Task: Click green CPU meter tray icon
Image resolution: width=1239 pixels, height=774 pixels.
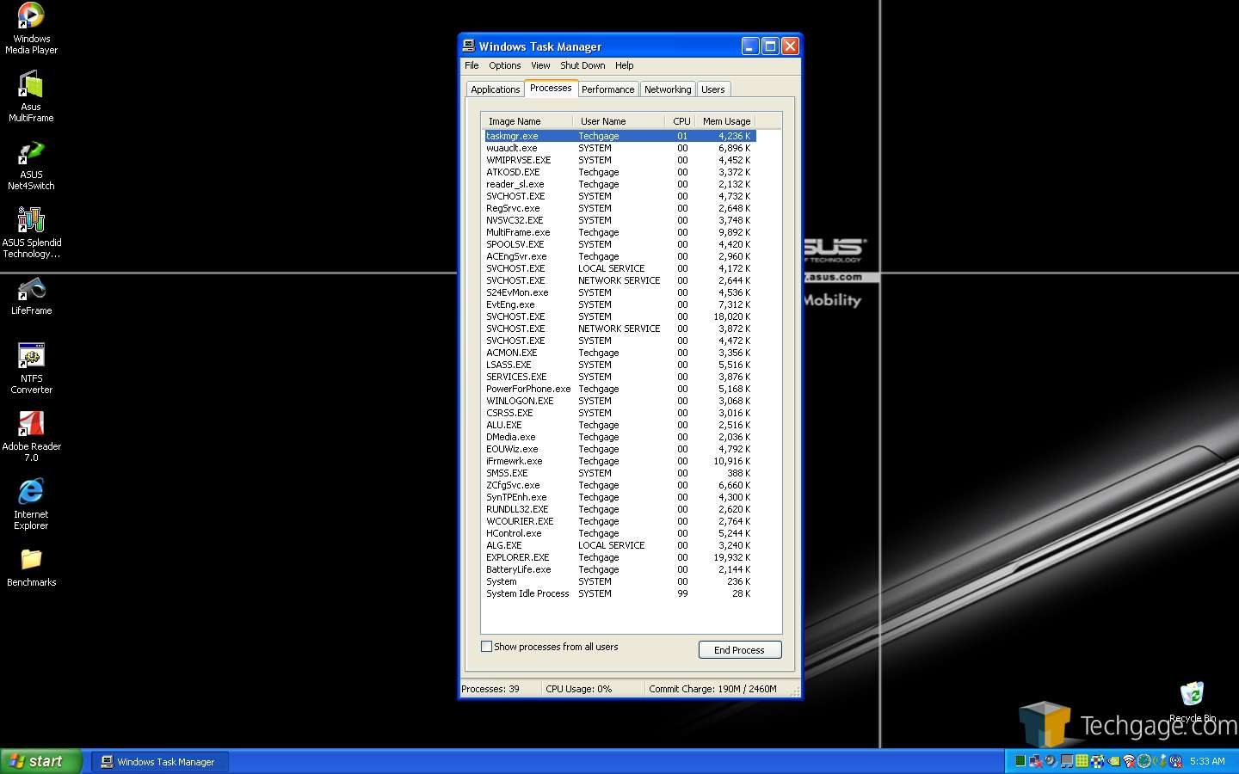Action: point(1020,760)
